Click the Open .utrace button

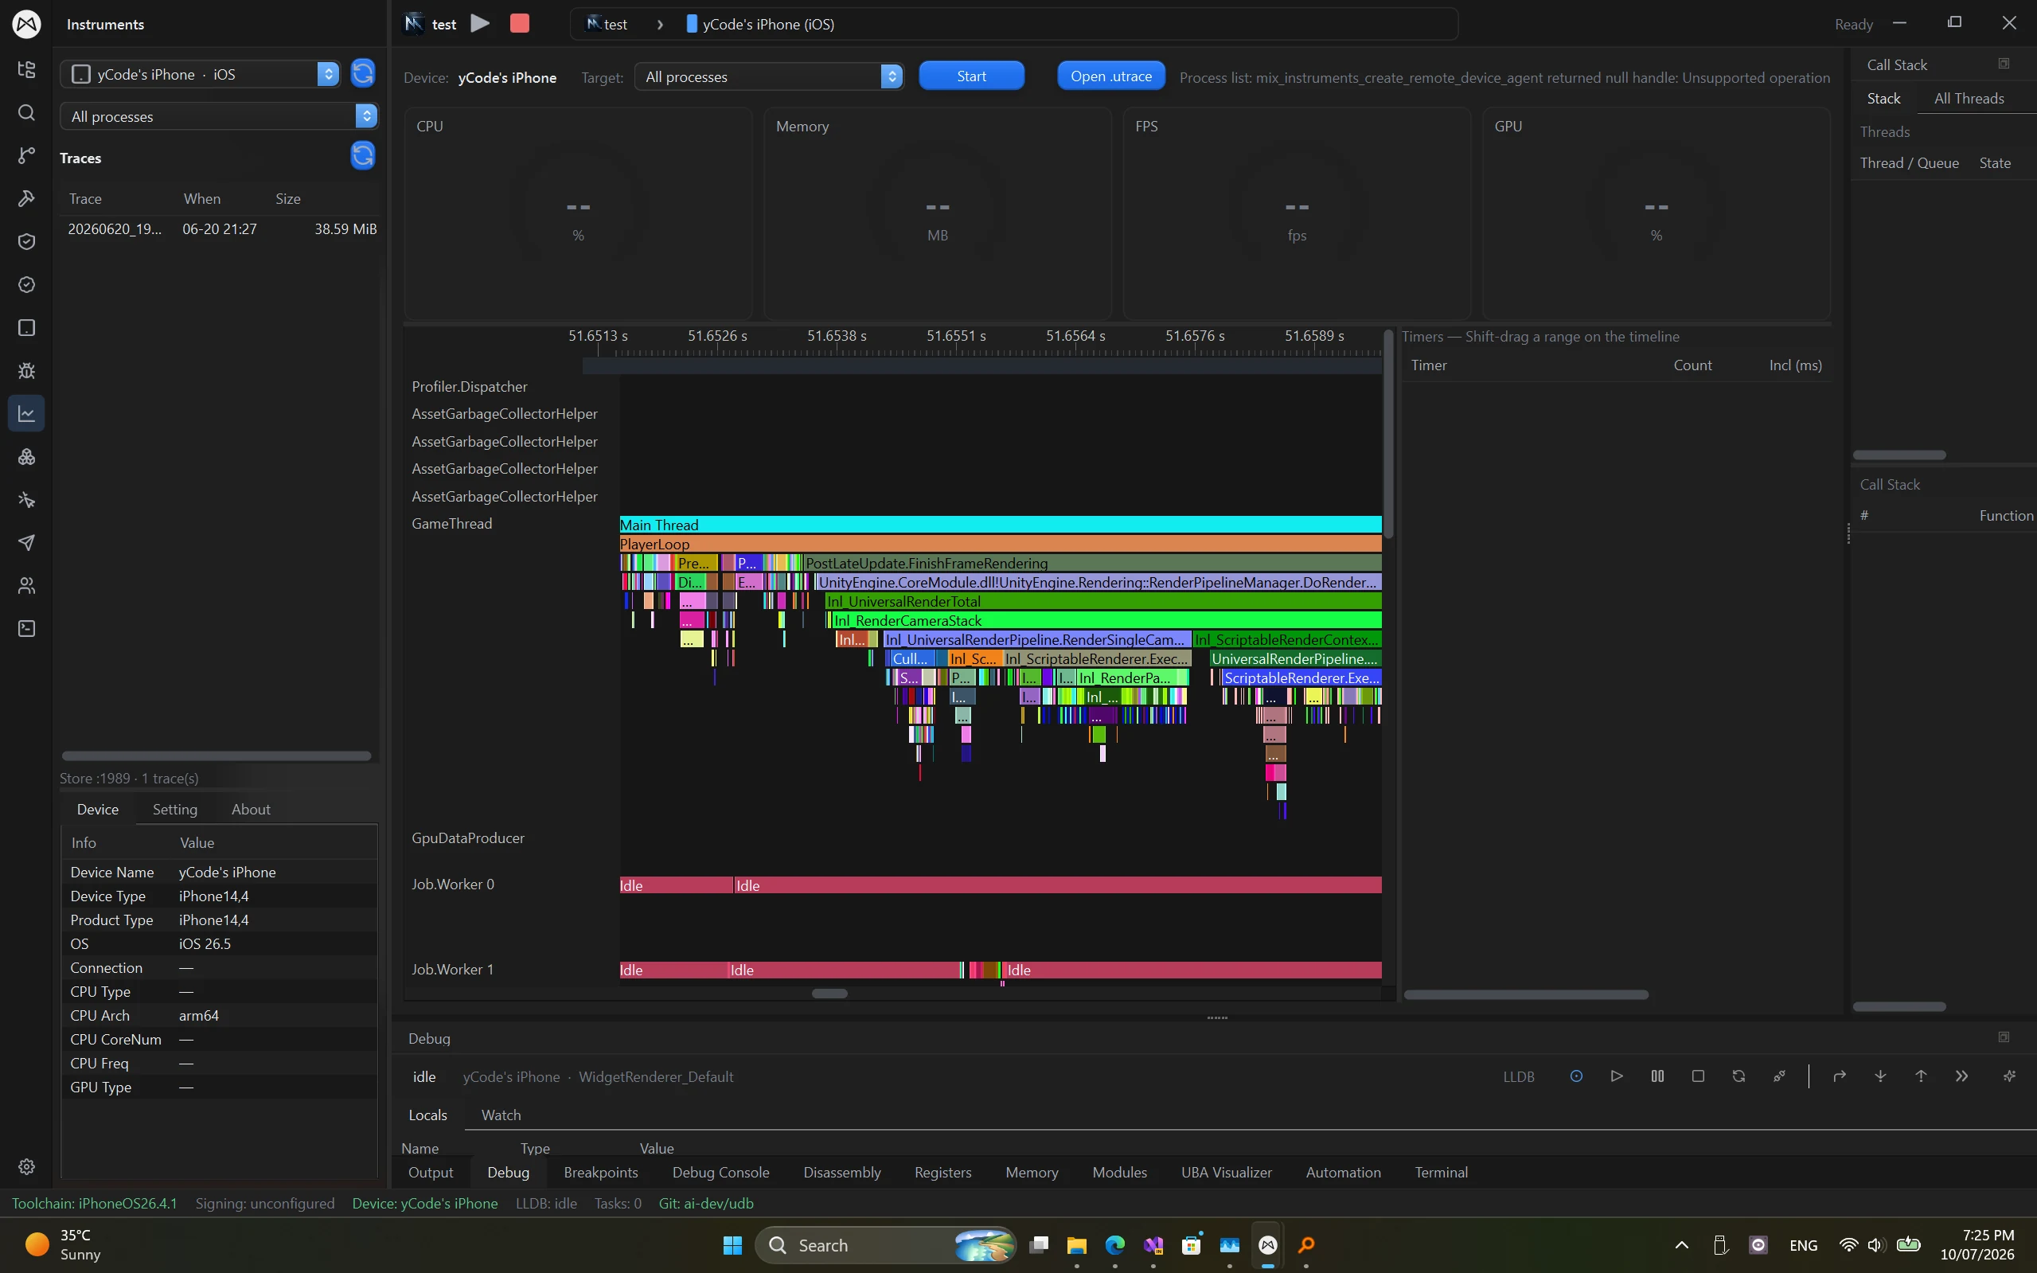tap(1111, 76)
